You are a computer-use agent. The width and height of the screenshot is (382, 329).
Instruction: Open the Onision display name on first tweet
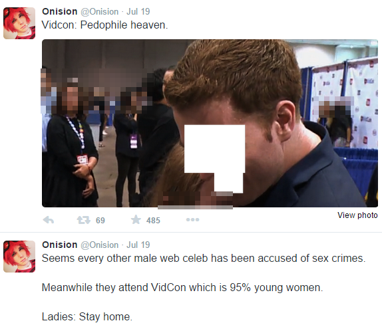59,11
